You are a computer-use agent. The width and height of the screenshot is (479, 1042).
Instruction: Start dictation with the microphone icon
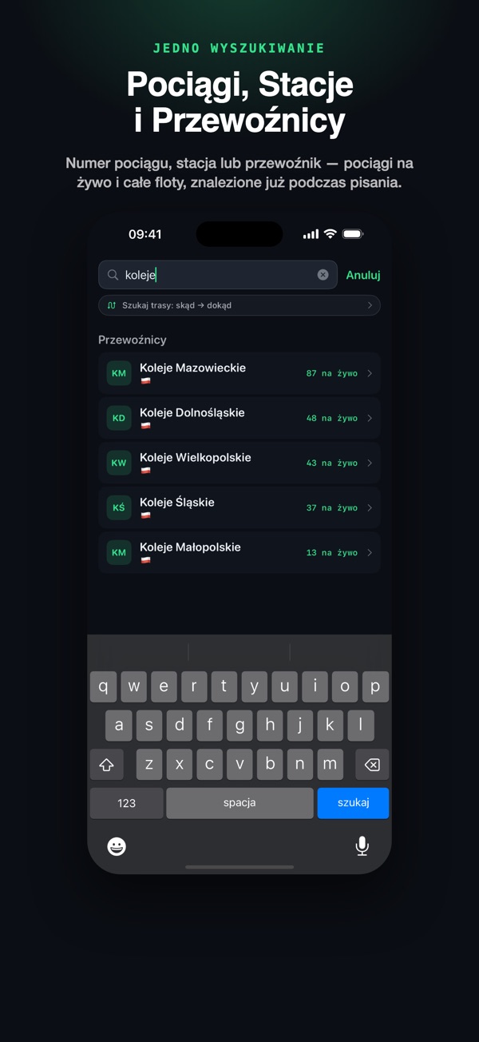[x=362, y=846]
